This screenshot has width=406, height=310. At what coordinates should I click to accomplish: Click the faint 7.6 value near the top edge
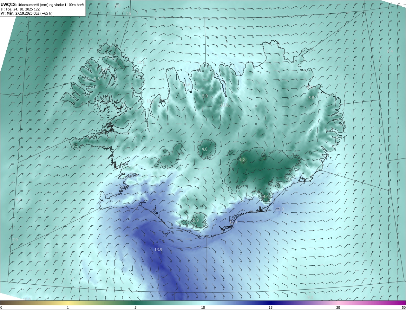[128, 13]
